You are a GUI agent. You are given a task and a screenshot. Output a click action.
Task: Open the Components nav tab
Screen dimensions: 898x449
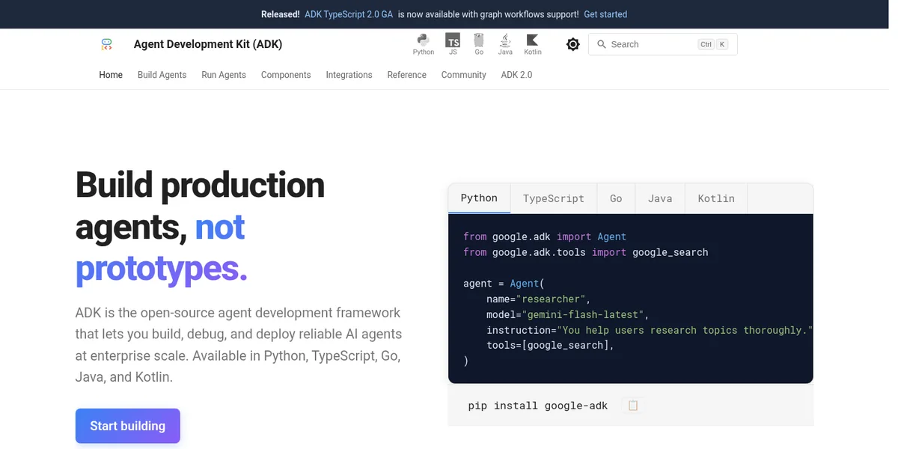(286, 75)
